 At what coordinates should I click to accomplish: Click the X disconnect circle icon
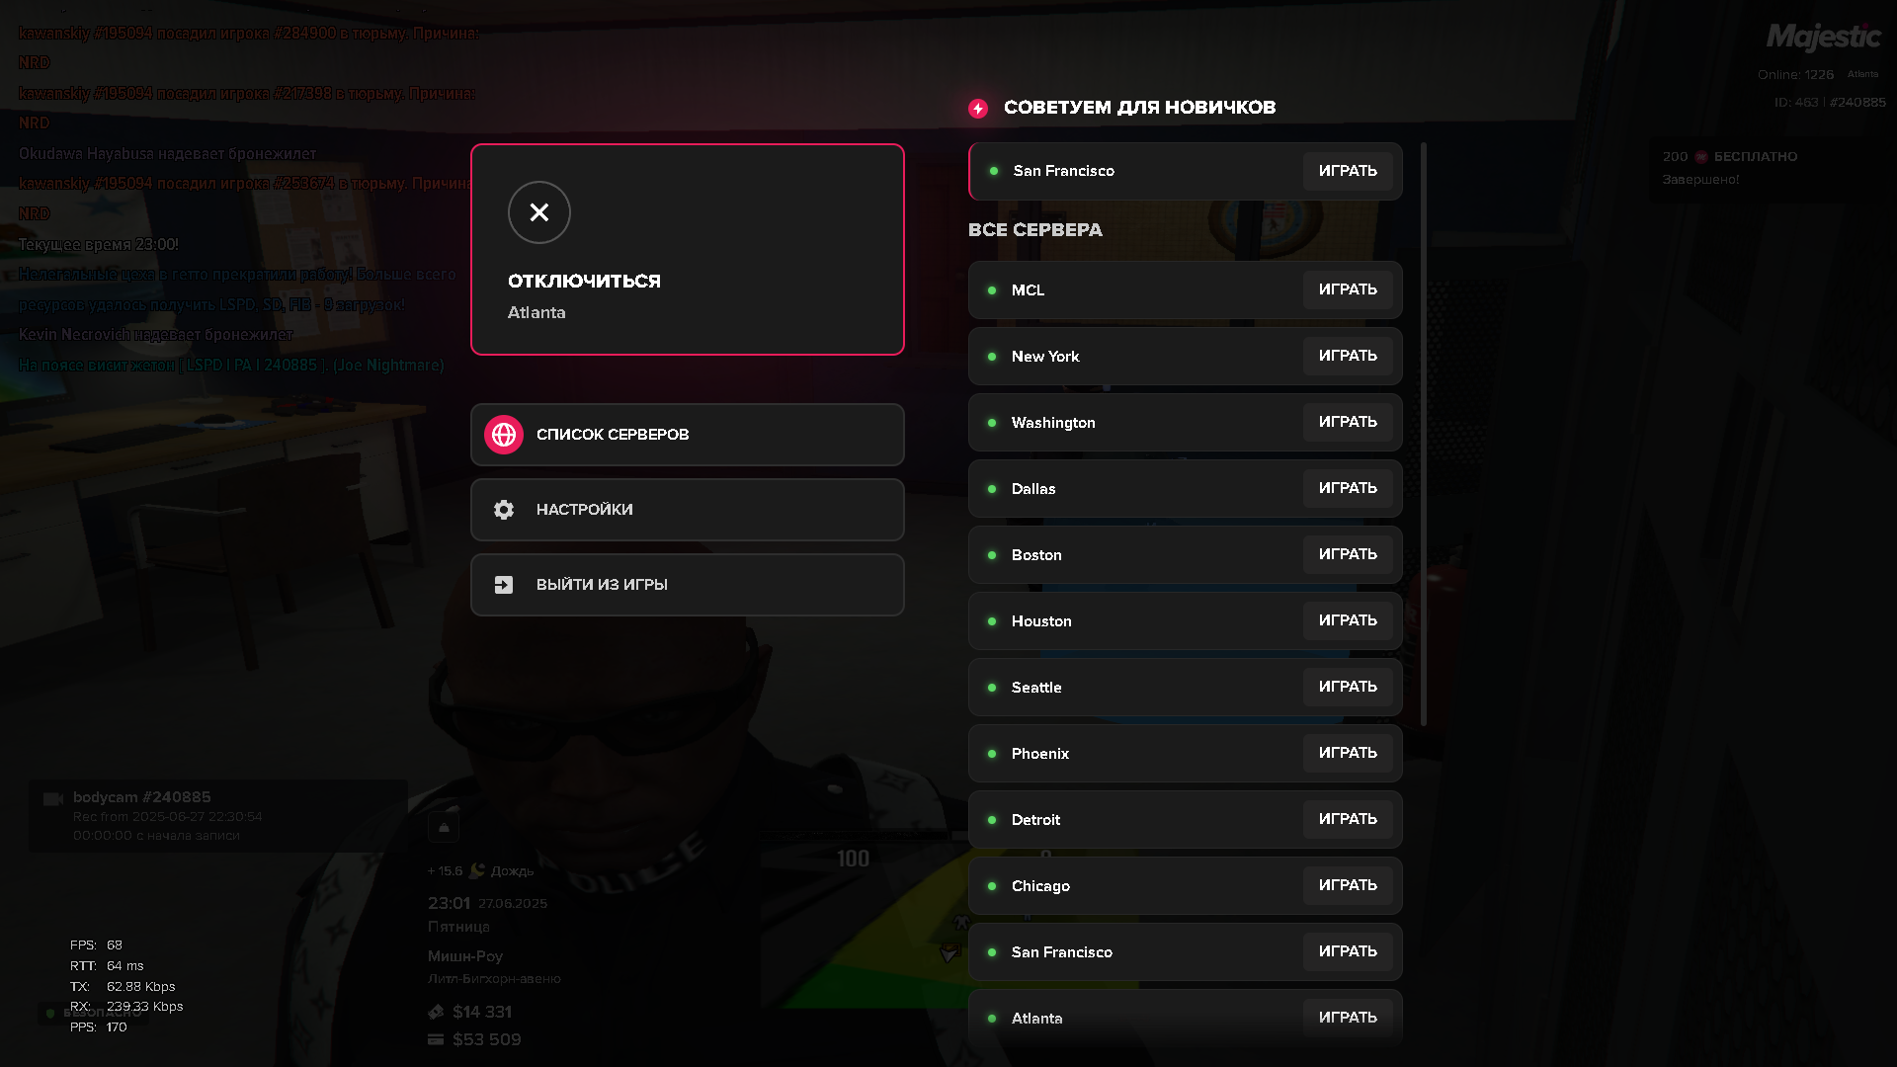[x=539, y=212]
